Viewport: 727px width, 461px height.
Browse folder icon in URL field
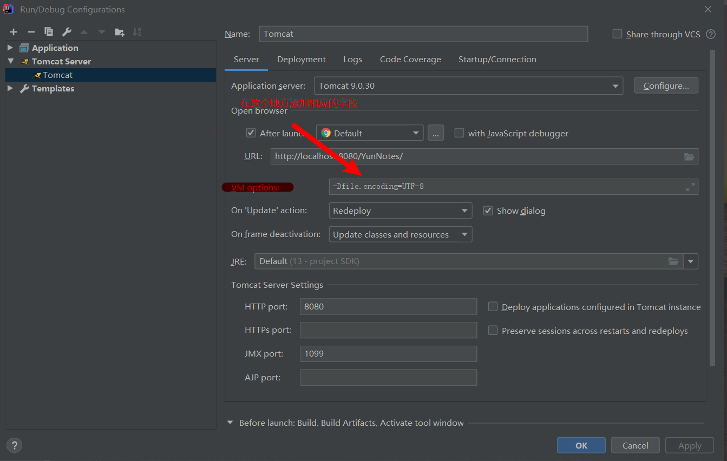click(x=689, y=156)
